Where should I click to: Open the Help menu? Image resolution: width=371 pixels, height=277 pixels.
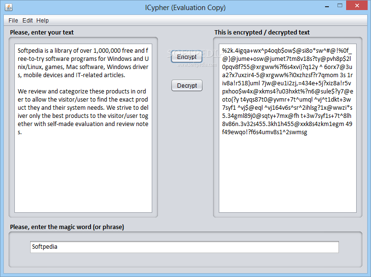click(43, 21)
